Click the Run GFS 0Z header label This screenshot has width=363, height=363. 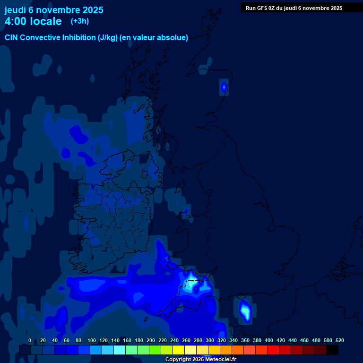coord(294,8)
